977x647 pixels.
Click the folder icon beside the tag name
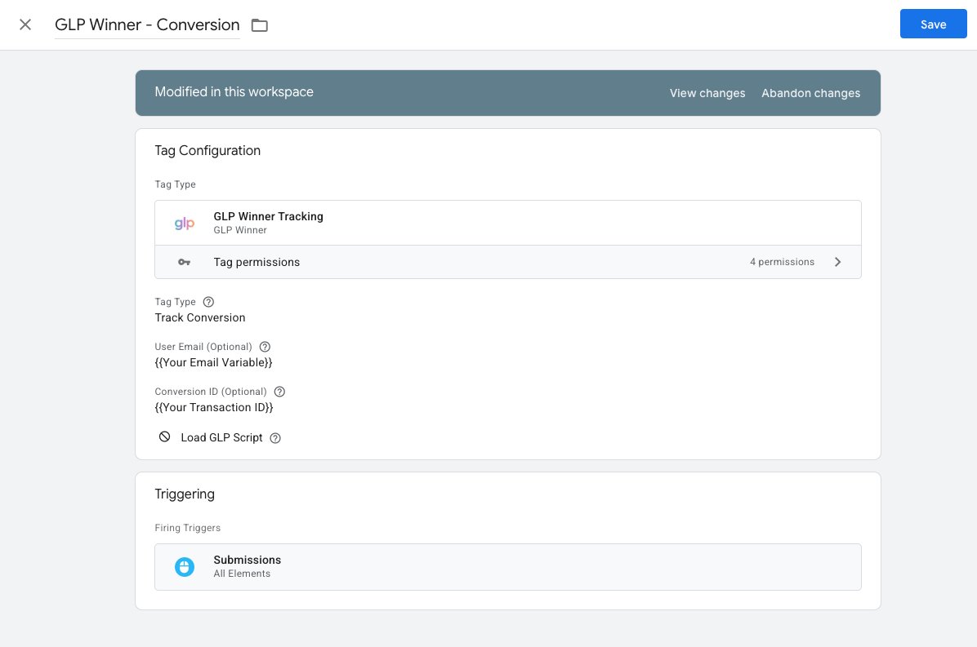pos(260,25)
